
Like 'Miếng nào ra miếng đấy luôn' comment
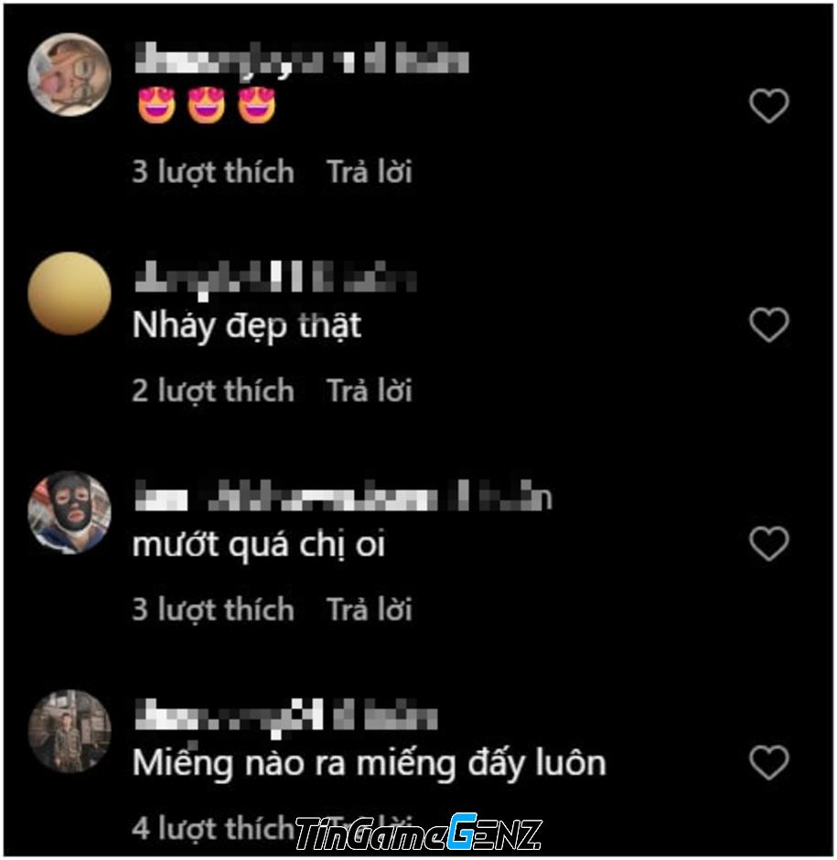pyautogui.click(x=769, y=762)
